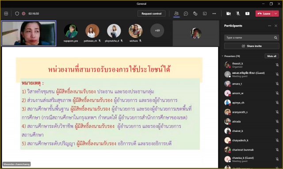Select theesit_k Organizer in the list
The height and width of the screenshot is (169, 283).
pos(251,65)
